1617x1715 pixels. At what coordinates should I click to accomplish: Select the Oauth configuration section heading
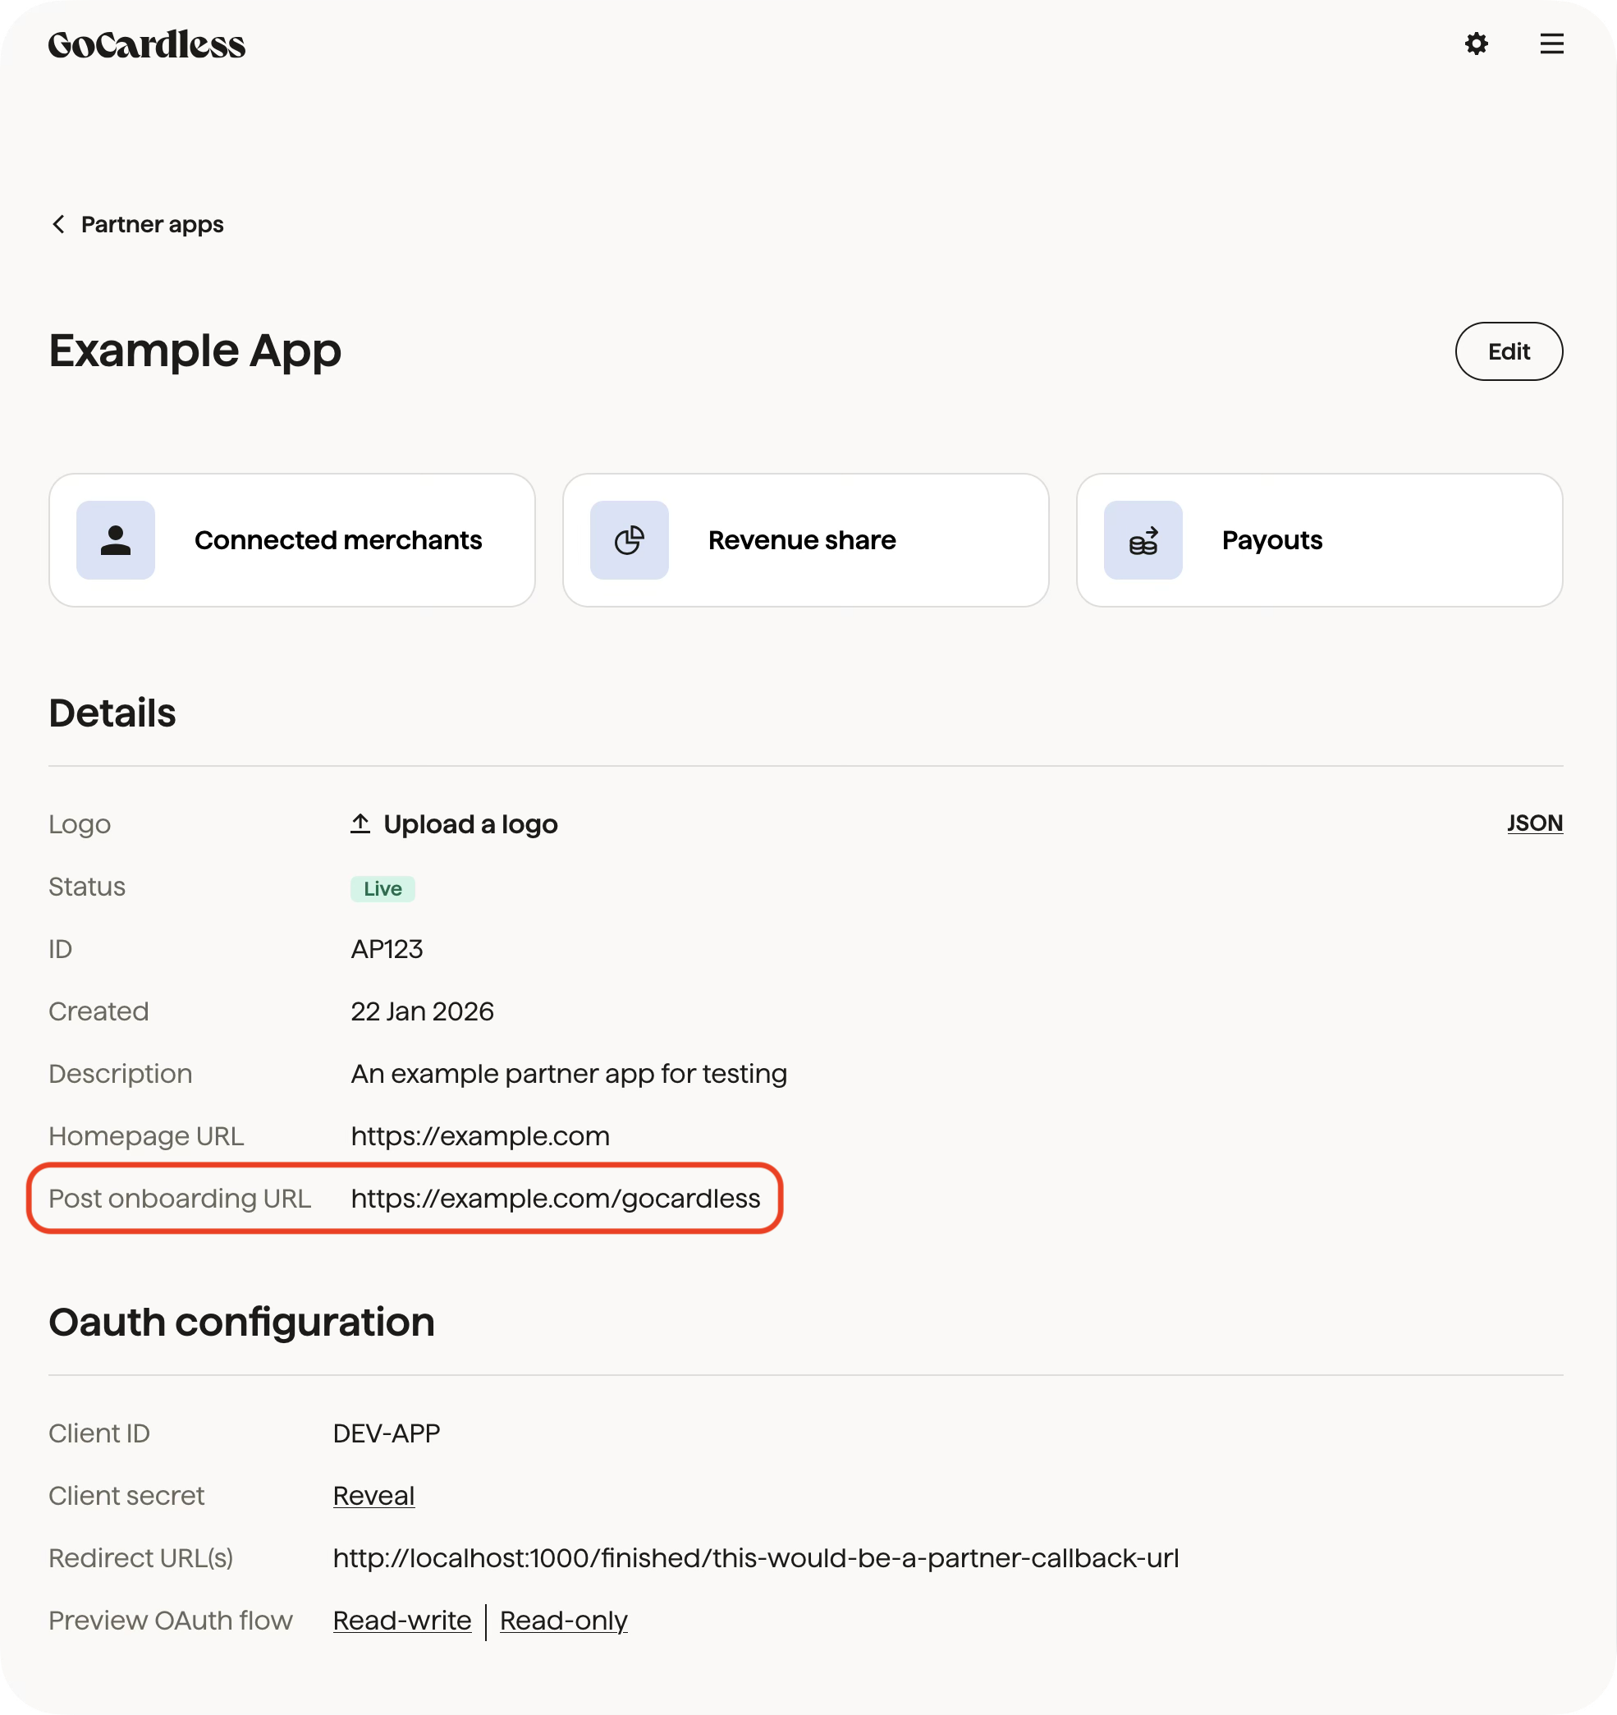click(242, 1322)
